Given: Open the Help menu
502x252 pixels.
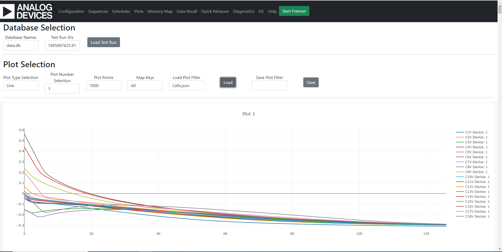Looking at the screenshot, I should click(272, 11).
